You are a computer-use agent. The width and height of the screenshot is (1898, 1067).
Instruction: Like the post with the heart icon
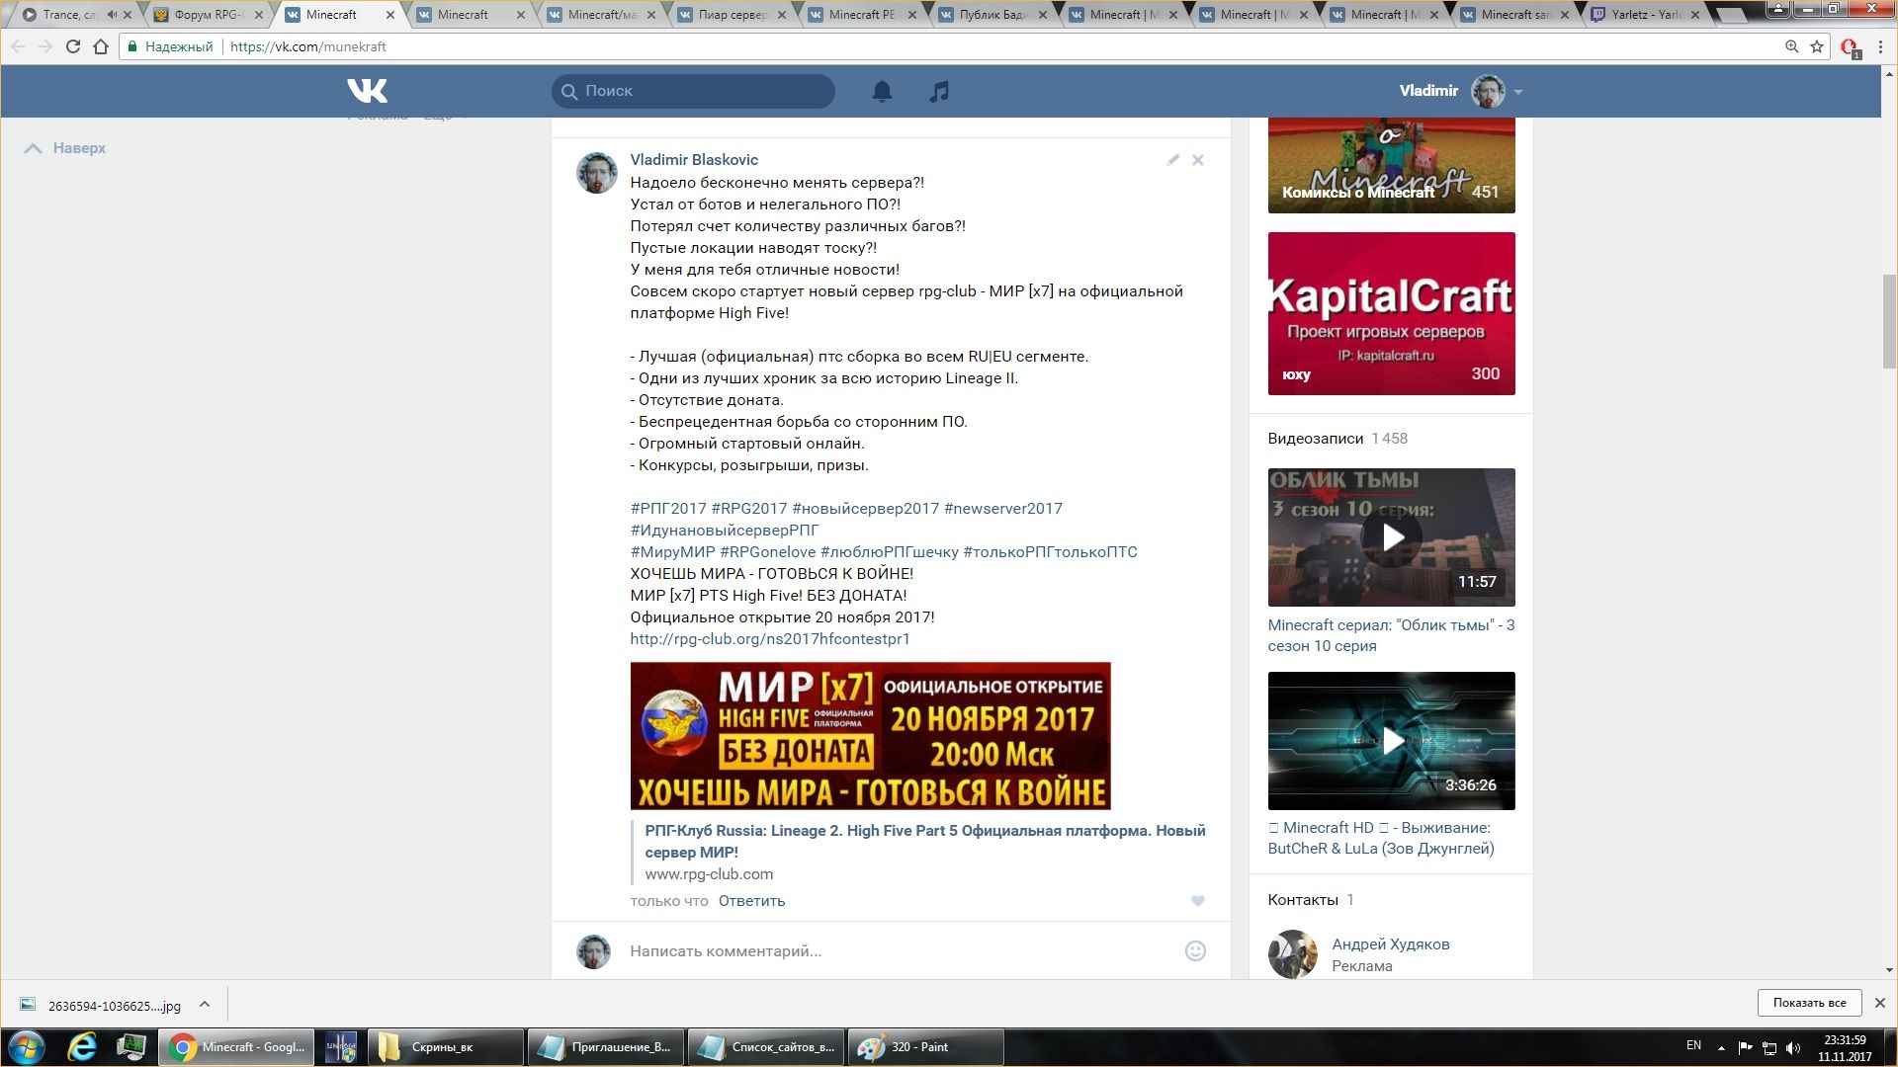[x=1197, y=901]
